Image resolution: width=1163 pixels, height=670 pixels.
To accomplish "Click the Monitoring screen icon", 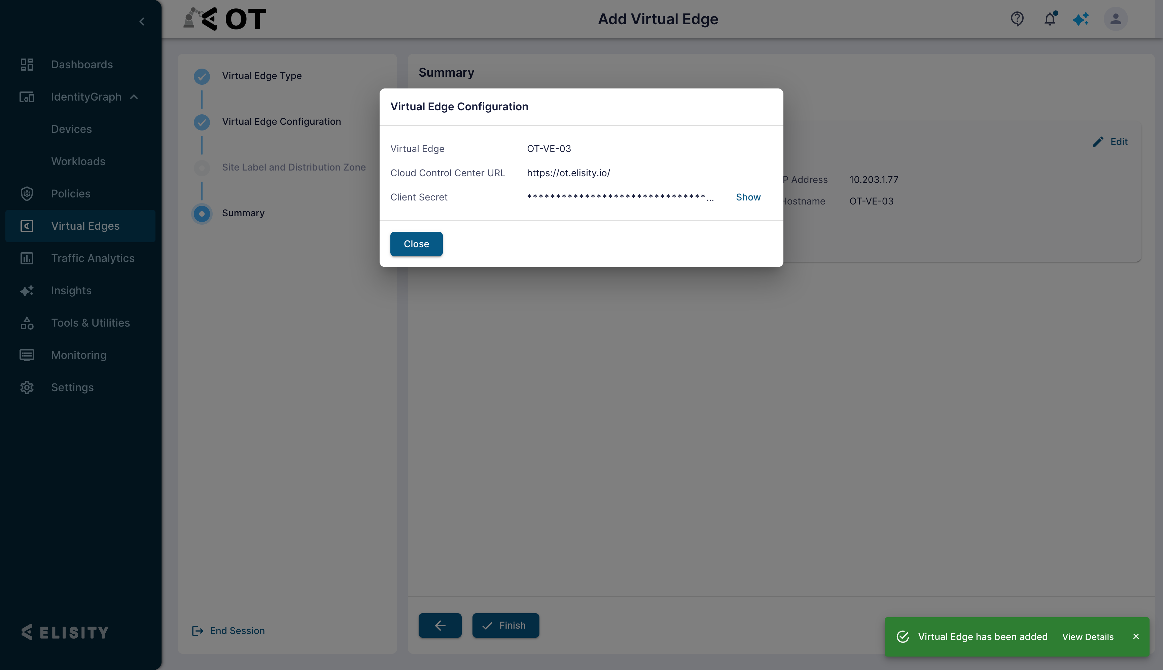I will (27, 355).
